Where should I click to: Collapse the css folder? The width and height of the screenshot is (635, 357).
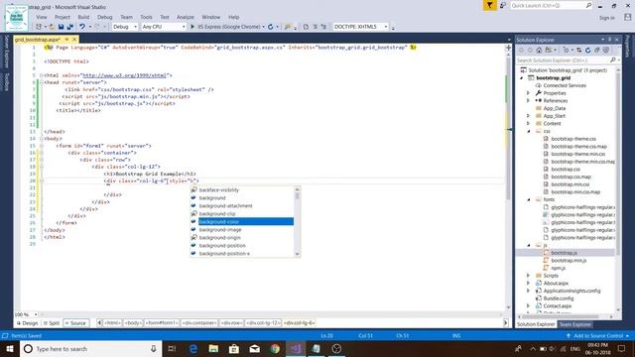pos(529,131)
